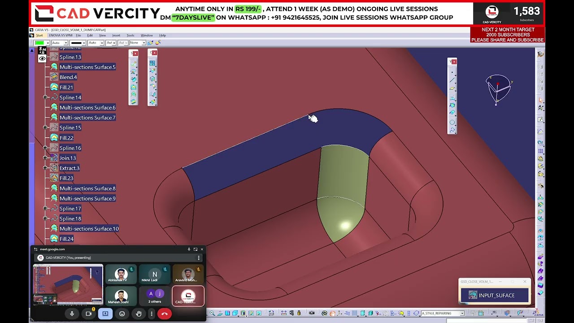
Task: Click the 3D compass in the viewport
Action: (498, 89)
